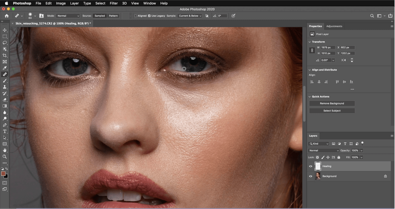Uncheck the Use Legacy option
The width and height of the screenshot is (395, 209).
click(x=149, y=16)
